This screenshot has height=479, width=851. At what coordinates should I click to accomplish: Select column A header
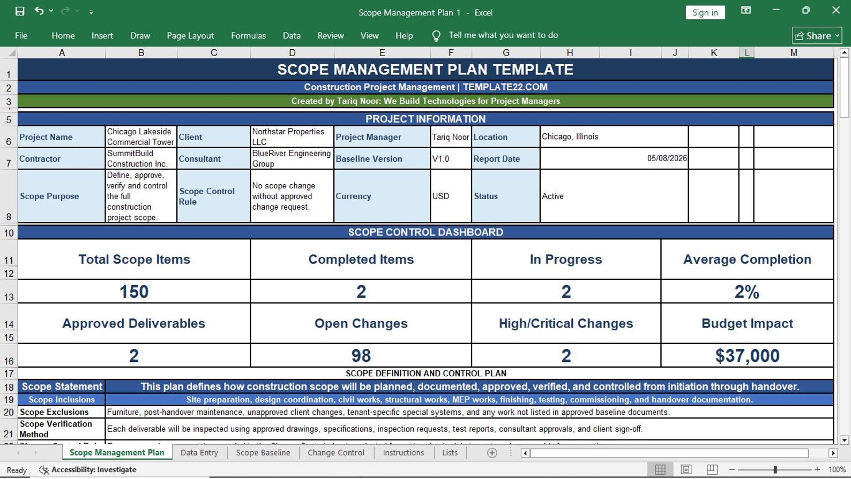[x=62, y=52]
